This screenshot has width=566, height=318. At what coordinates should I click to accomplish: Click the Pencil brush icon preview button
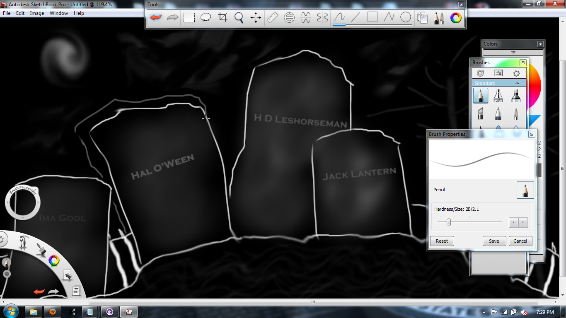click(525, 190)
